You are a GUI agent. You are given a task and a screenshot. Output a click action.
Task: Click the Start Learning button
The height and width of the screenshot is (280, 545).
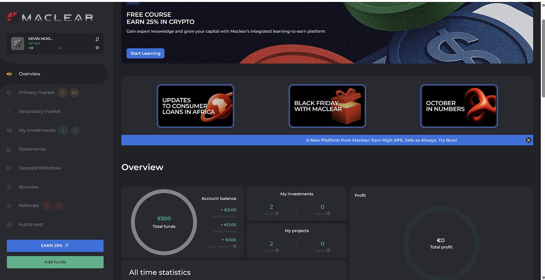145,53
